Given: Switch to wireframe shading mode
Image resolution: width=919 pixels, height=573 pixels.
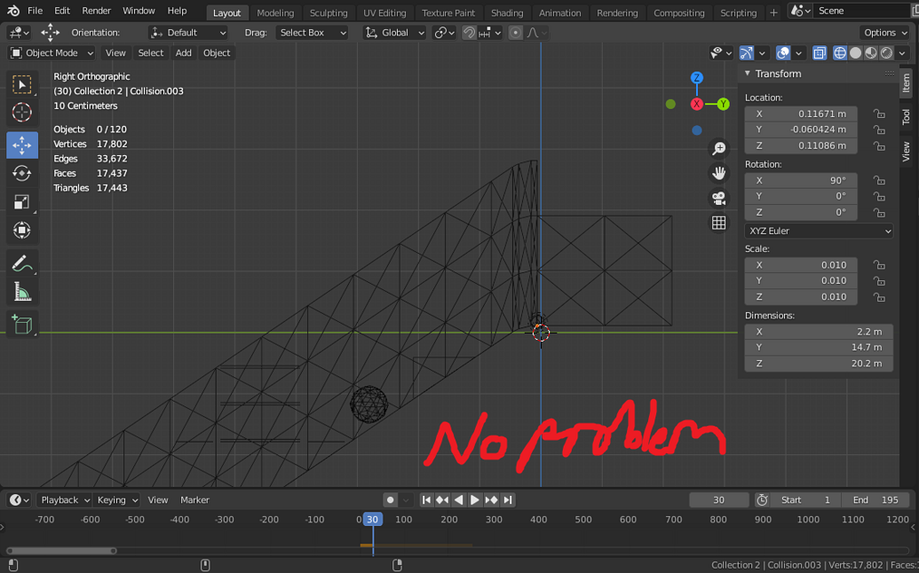Looking at the screenshot, I should point(840,53).
